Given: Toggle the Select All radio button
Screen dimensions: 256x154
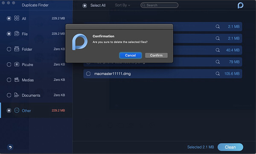Looking at the screenshot, I should [x=84, y=6].
